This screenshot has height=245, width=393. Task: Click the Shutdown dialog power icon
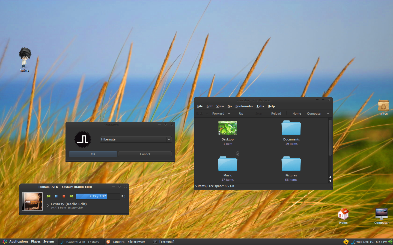point(83,139)
